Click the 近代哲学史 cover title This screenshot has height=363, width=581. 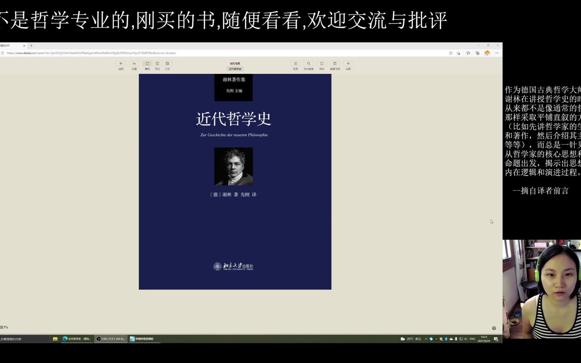(x=234, y=119)
